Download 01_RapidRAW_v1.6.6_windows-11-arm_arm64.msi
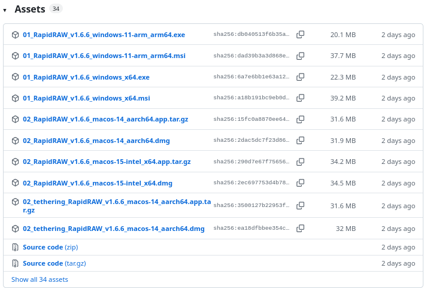 tap(104, 56)
